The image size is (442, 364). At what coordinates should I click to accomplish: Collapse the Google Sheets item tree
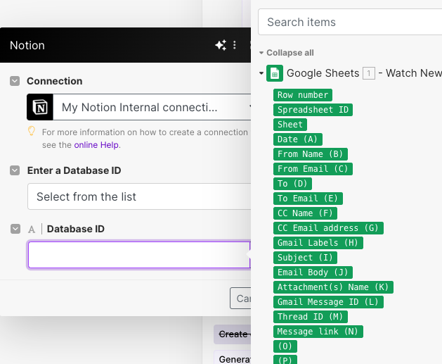261,73
